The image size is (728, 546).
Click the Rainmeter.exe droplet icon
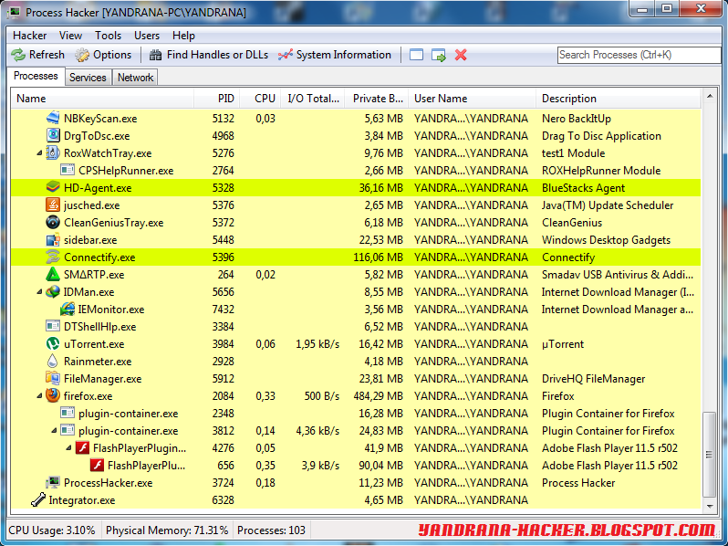(53, 361)
